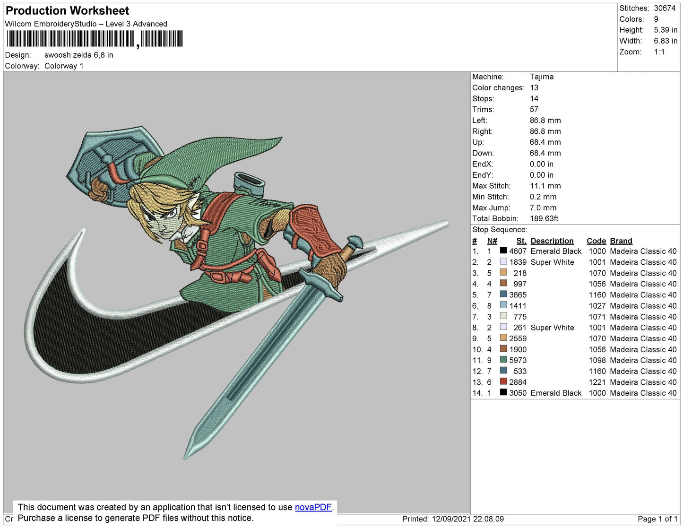Screen dimensions: 683x528
Task: Select the cream swatch with code 1071
Action: click(503, 316)
